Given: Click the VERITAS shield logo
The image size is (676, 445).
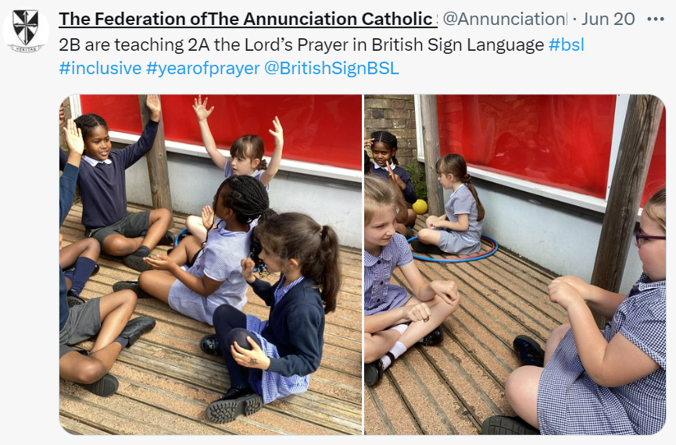Looking at the screenshot, I should tap(26, 30).
